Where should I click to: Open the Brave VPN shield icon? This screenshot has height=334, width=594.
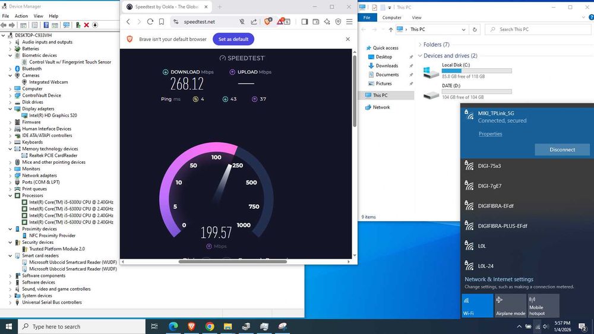(x=339, y=22)
